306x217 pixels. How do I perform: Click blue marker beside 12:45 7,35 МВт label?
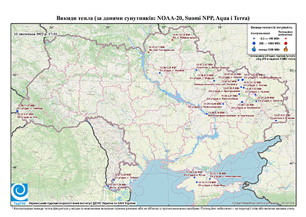[x=108, y=186]
